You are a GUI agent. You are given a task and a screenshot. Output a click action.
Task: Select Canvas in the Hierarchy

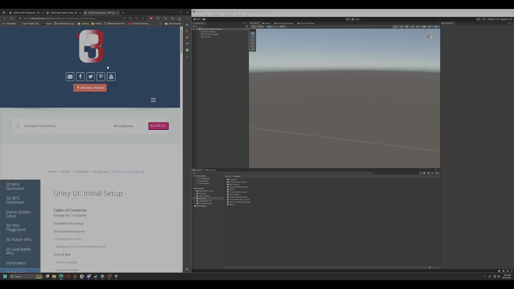pyautogui.click(x=206, y=37)
